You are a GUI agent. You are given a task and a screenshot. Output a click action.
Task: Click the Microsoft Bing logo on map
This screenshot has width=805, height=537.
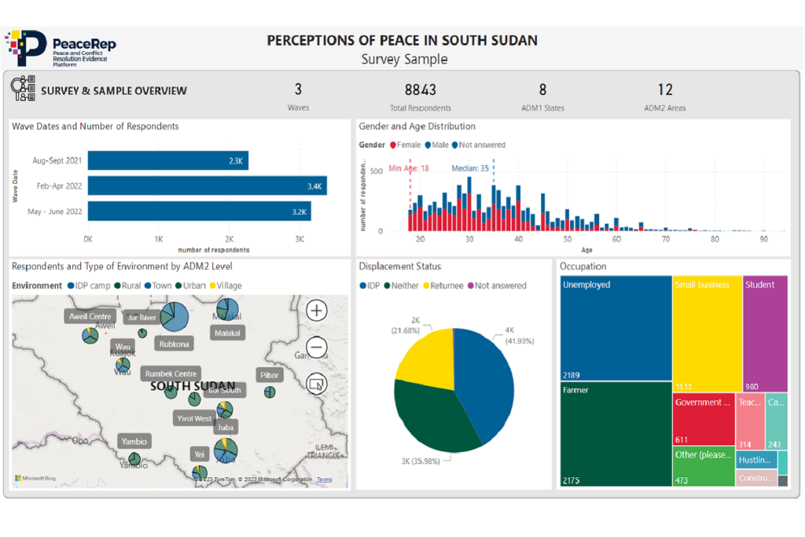35,479
